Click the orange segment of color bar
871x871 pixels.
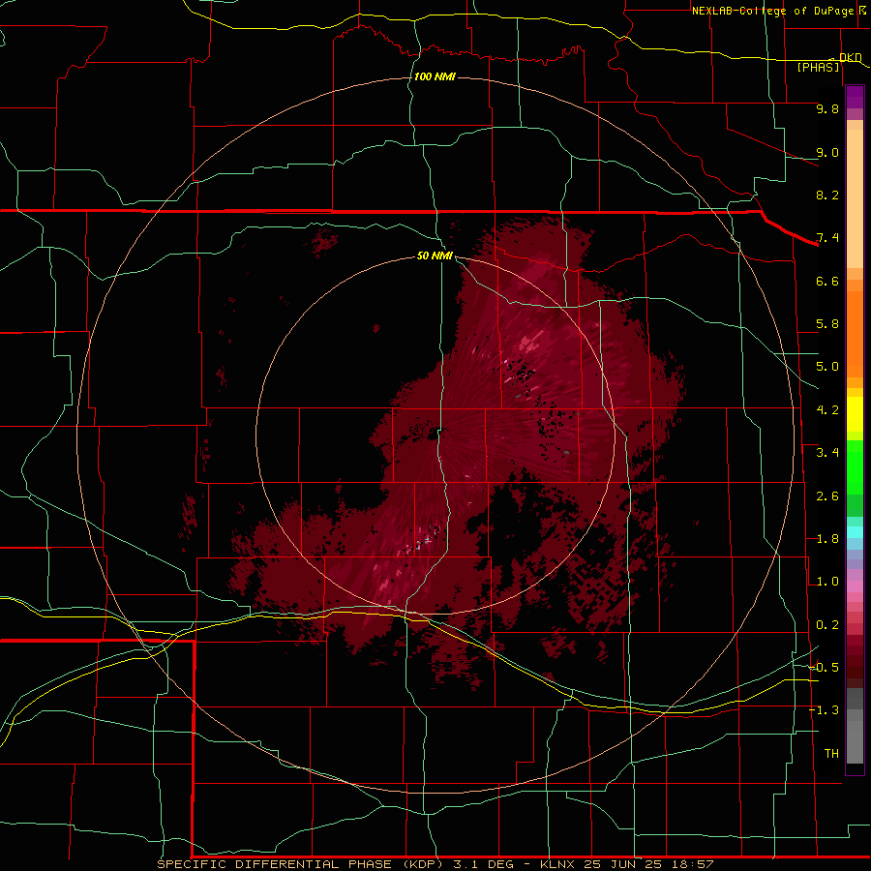[855, 333]
